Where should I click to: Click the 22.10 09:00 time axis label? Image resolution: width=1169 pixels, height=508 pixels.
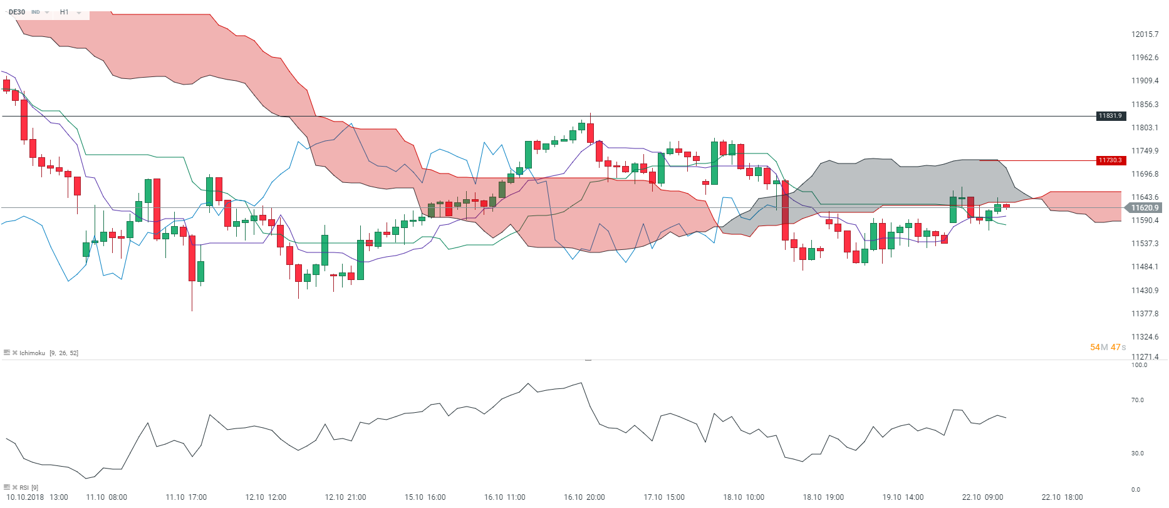(x=982, y=497)
